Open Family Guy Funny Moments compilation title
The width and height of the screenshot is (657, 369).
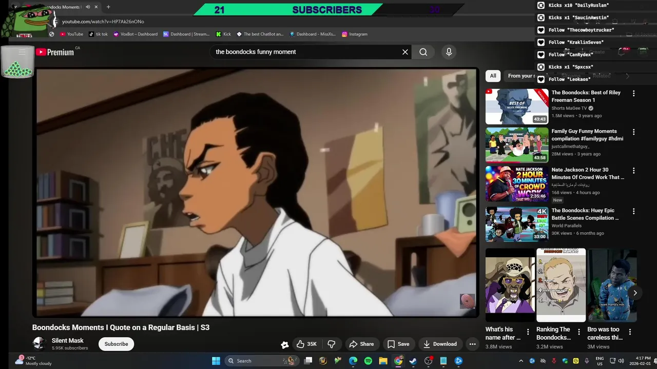[x=587, y=135]
